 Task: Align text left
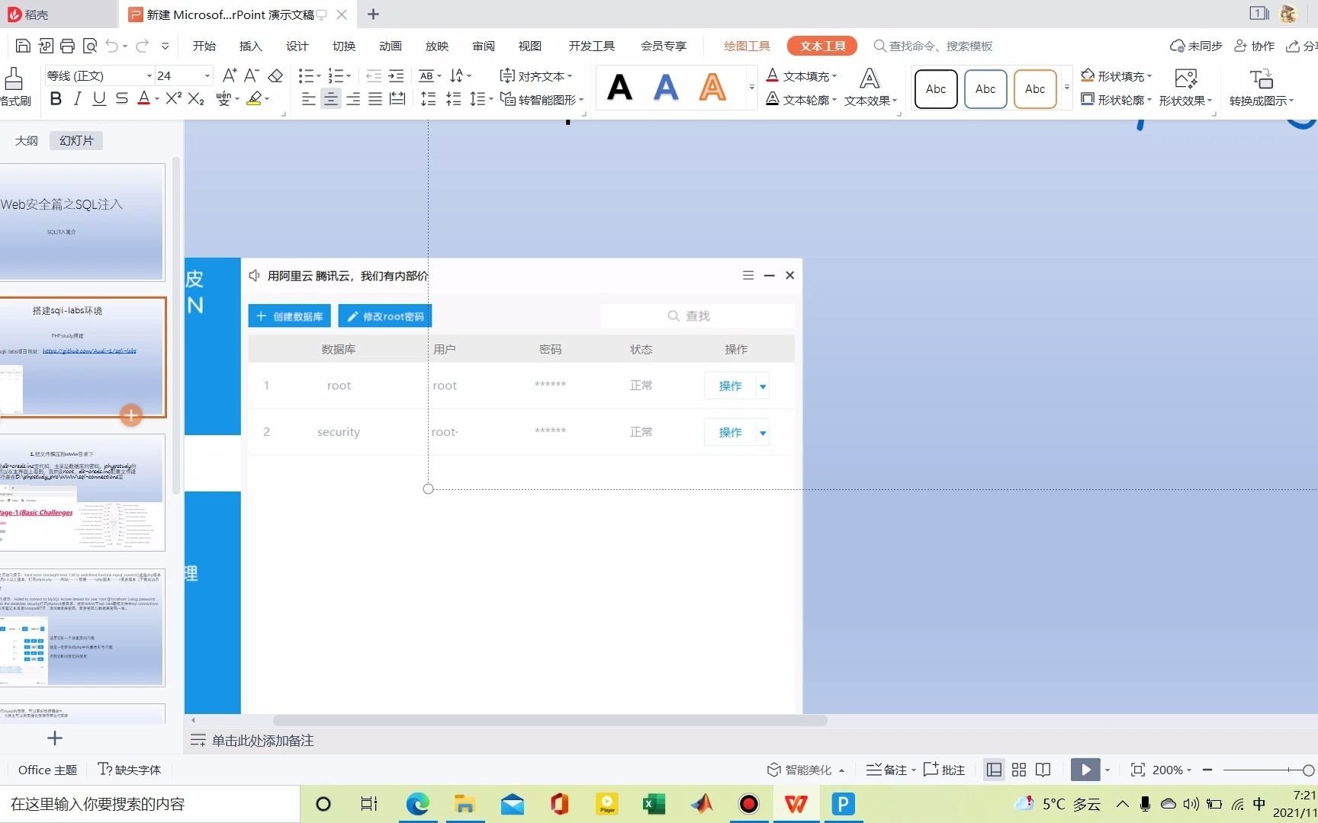308,98
